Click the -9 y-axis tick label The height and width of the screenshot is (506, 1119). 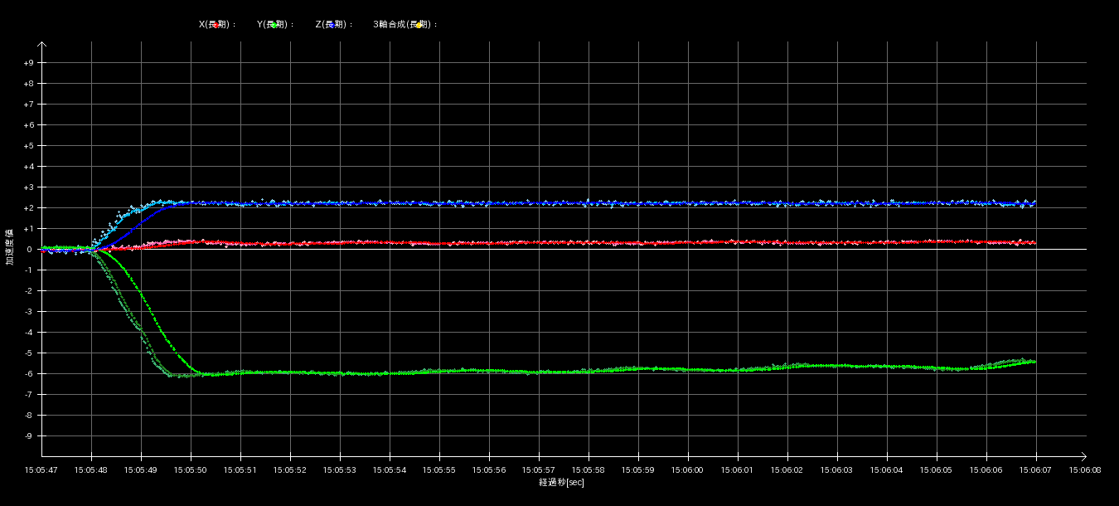(29, 436)
